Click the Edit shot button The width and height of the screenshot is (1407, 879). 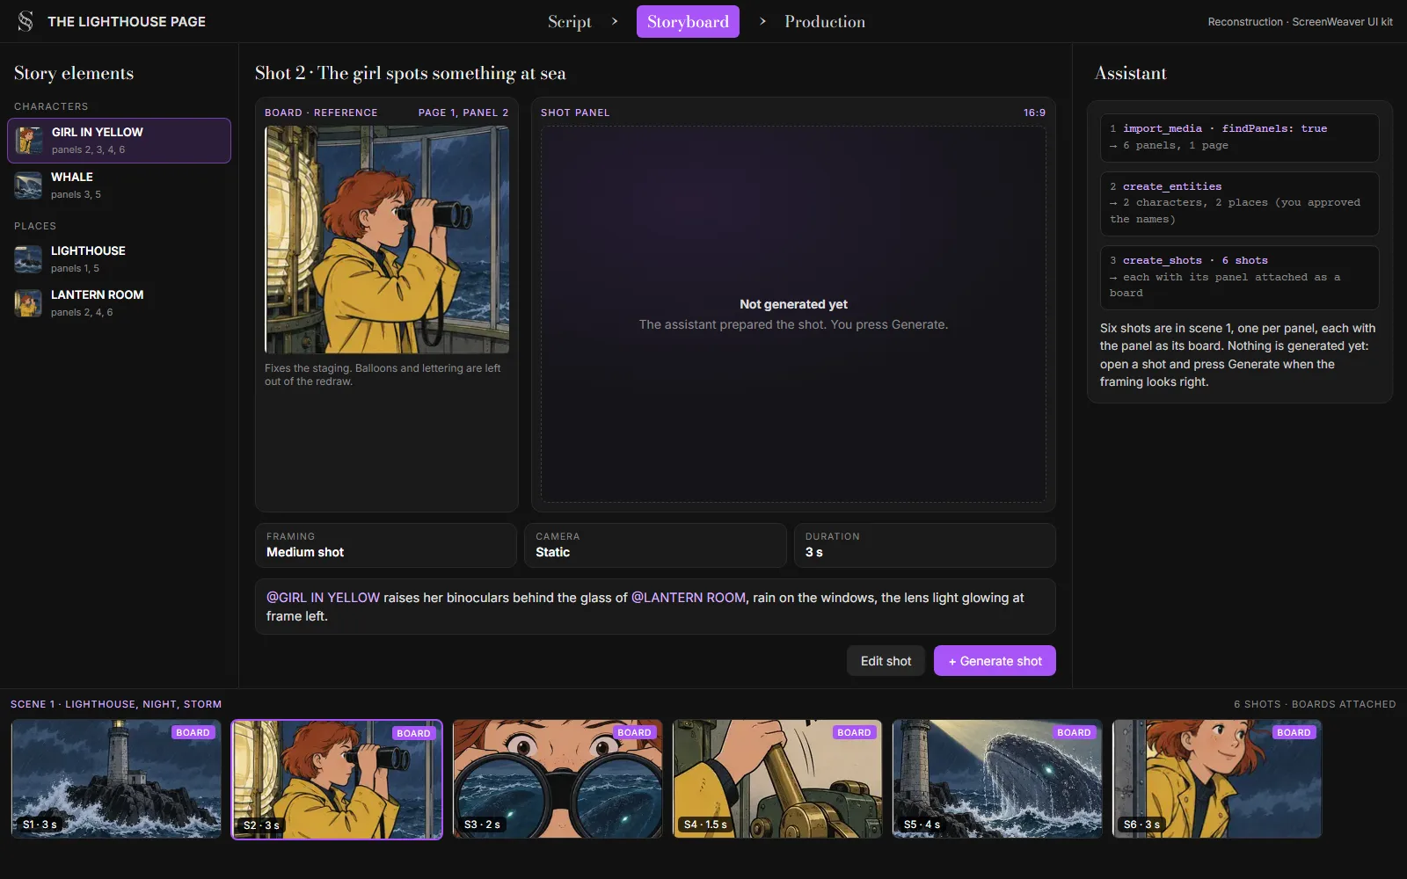click(886, 661)
